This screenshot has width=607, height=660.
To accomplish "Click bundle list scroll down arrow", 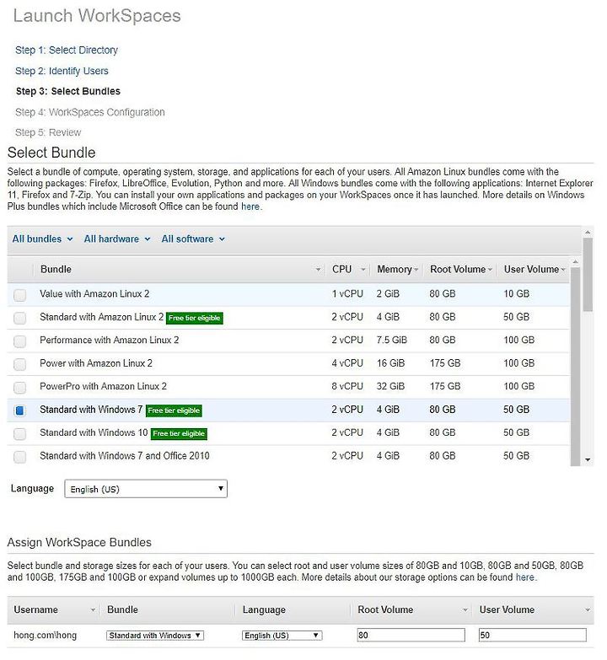I will coord(588,460).
